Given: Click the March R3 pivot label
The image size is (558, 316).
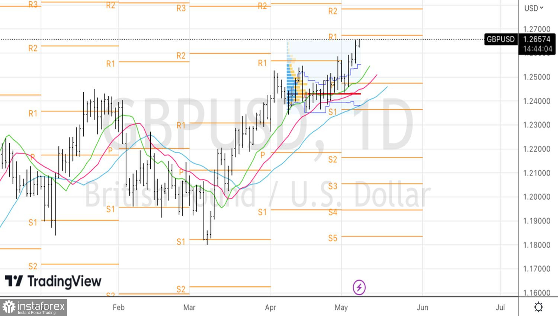Looking at the screenshot, I should tap(181, 8).
